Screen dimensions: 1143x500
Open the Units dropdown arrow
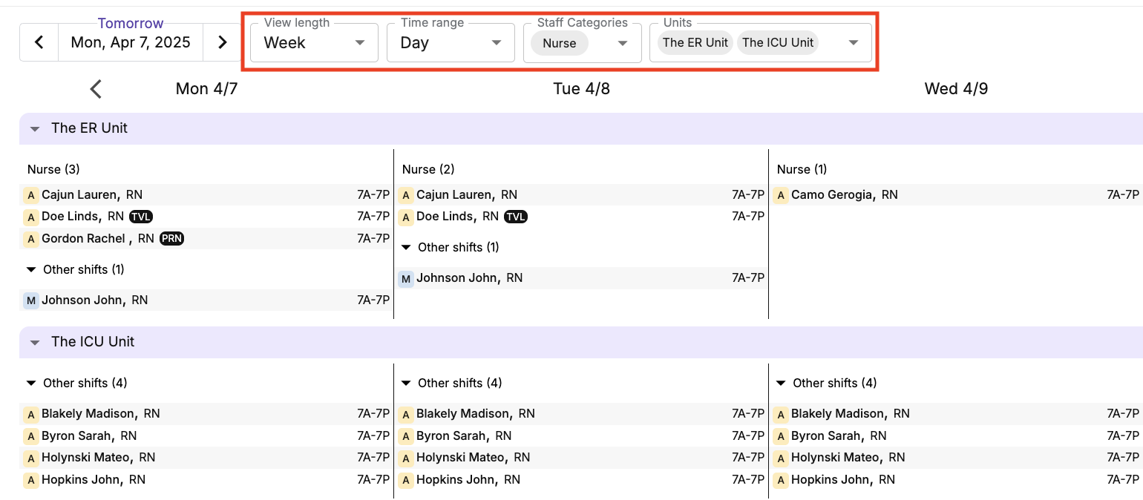tap(854, 43)
